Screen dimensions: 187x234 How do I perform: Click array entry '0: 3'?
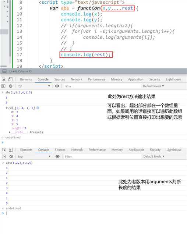[14, 112]
